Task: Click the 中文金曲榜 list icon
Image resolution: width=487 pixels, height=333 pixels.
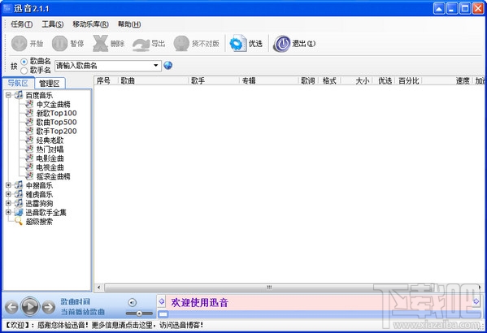Action: point(29,104)
